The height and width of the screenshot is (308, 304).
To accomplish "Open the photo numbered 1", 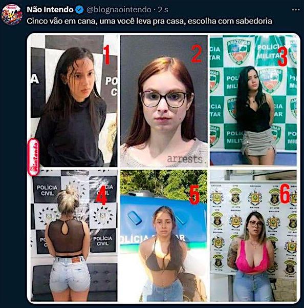I will coord(74,101).
